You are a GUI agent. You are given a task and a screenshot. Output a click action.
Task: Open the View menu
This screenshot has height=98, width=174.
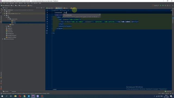[x=7, y=3]
